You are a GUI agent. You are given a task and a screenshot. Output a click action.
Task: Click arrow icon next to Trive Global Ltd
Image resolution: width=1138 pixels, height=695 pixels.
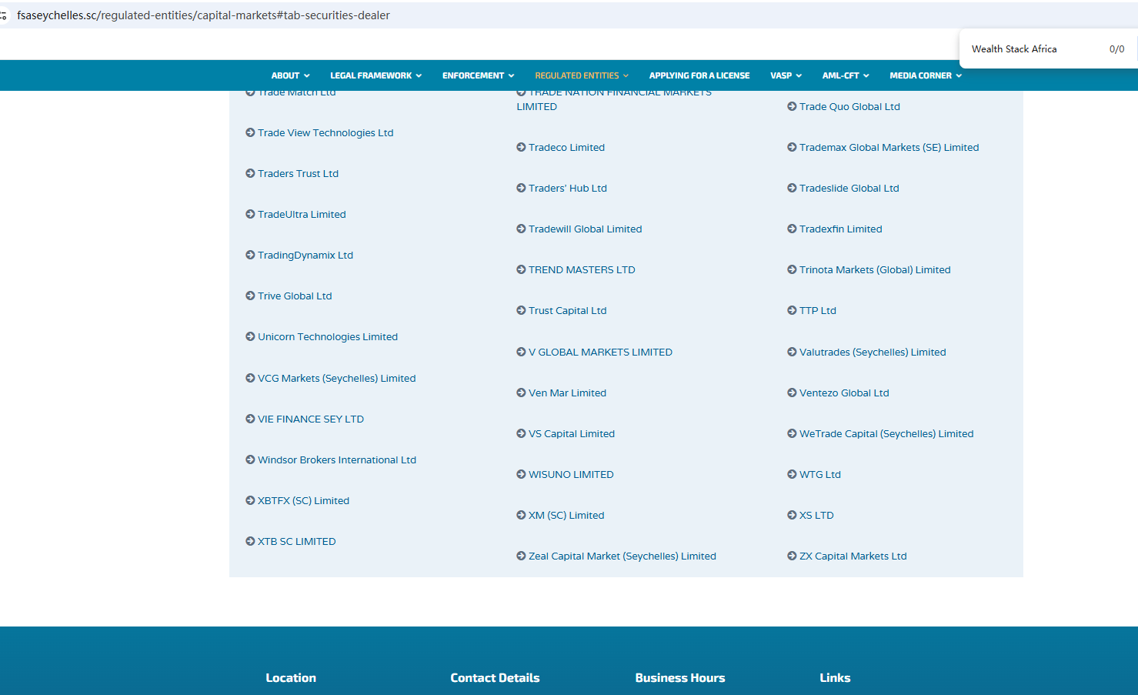pos(250,296)
